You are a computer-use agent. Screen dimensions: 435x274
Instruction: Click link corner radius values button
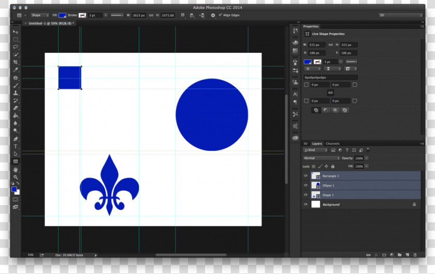[330, 93]
